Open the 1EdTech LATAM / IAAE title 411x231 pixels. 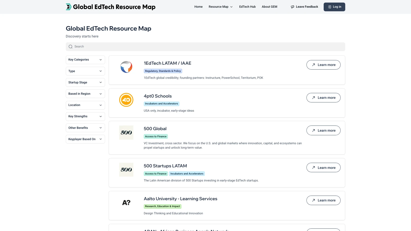pos(167,63)
